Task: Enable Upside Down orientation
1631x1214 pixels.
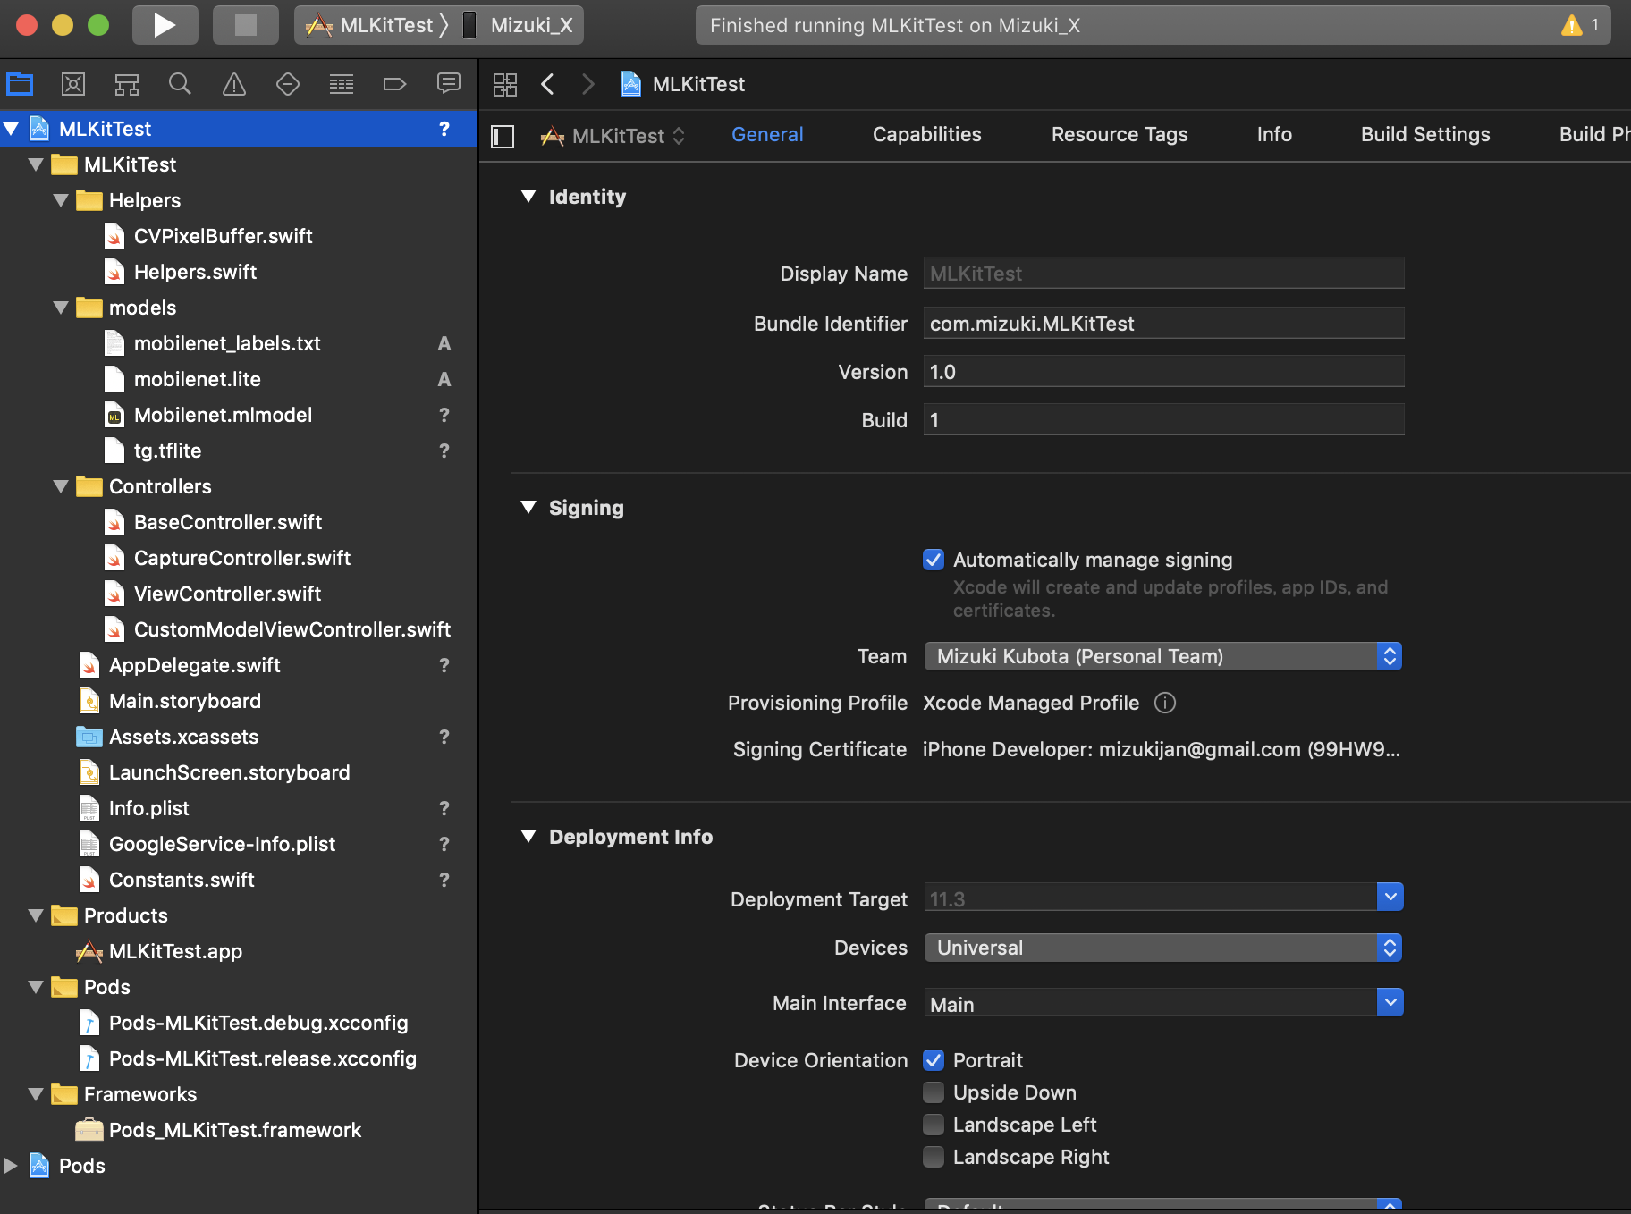Action: (934, 1092)
